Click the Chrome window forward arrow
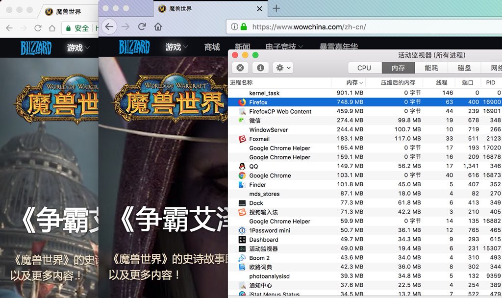The width and height of the screenshot is (502, 298). click(x=24, y=28)
